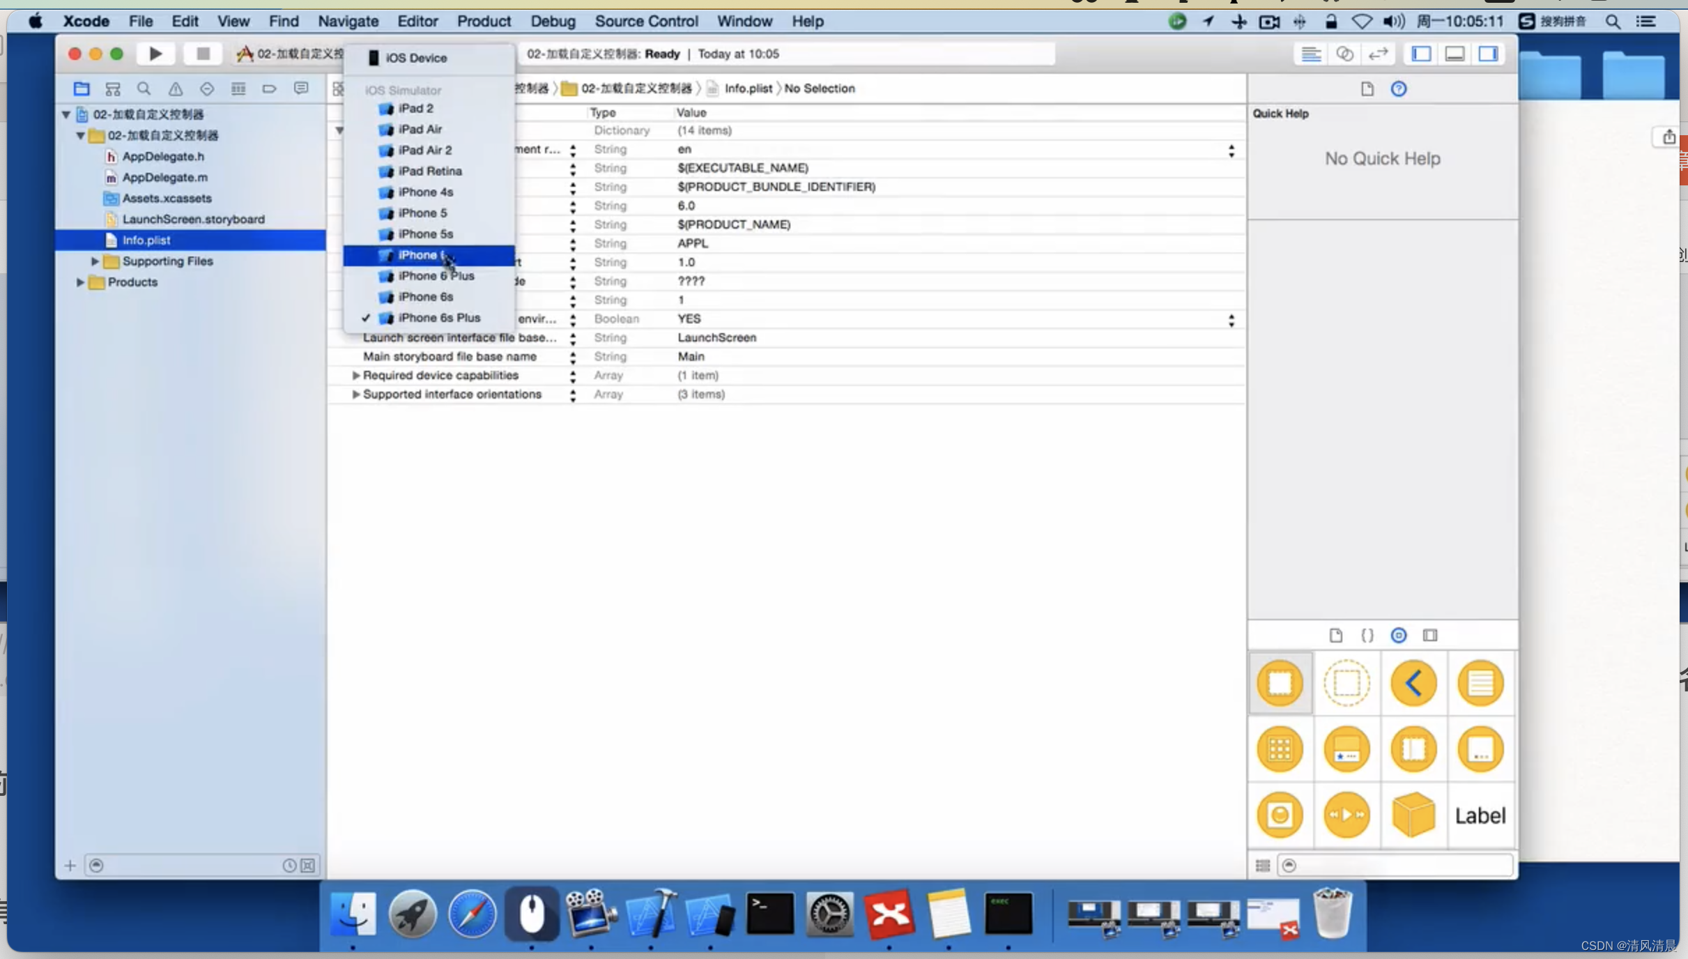Select iPhone 6s Plus checked simulator

tap(429, 318)
